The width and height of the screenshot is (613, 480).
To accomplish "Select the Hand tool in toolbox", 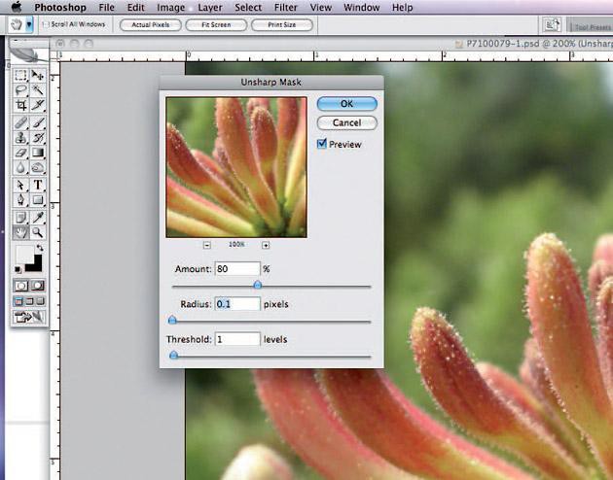I will point(20,232).
